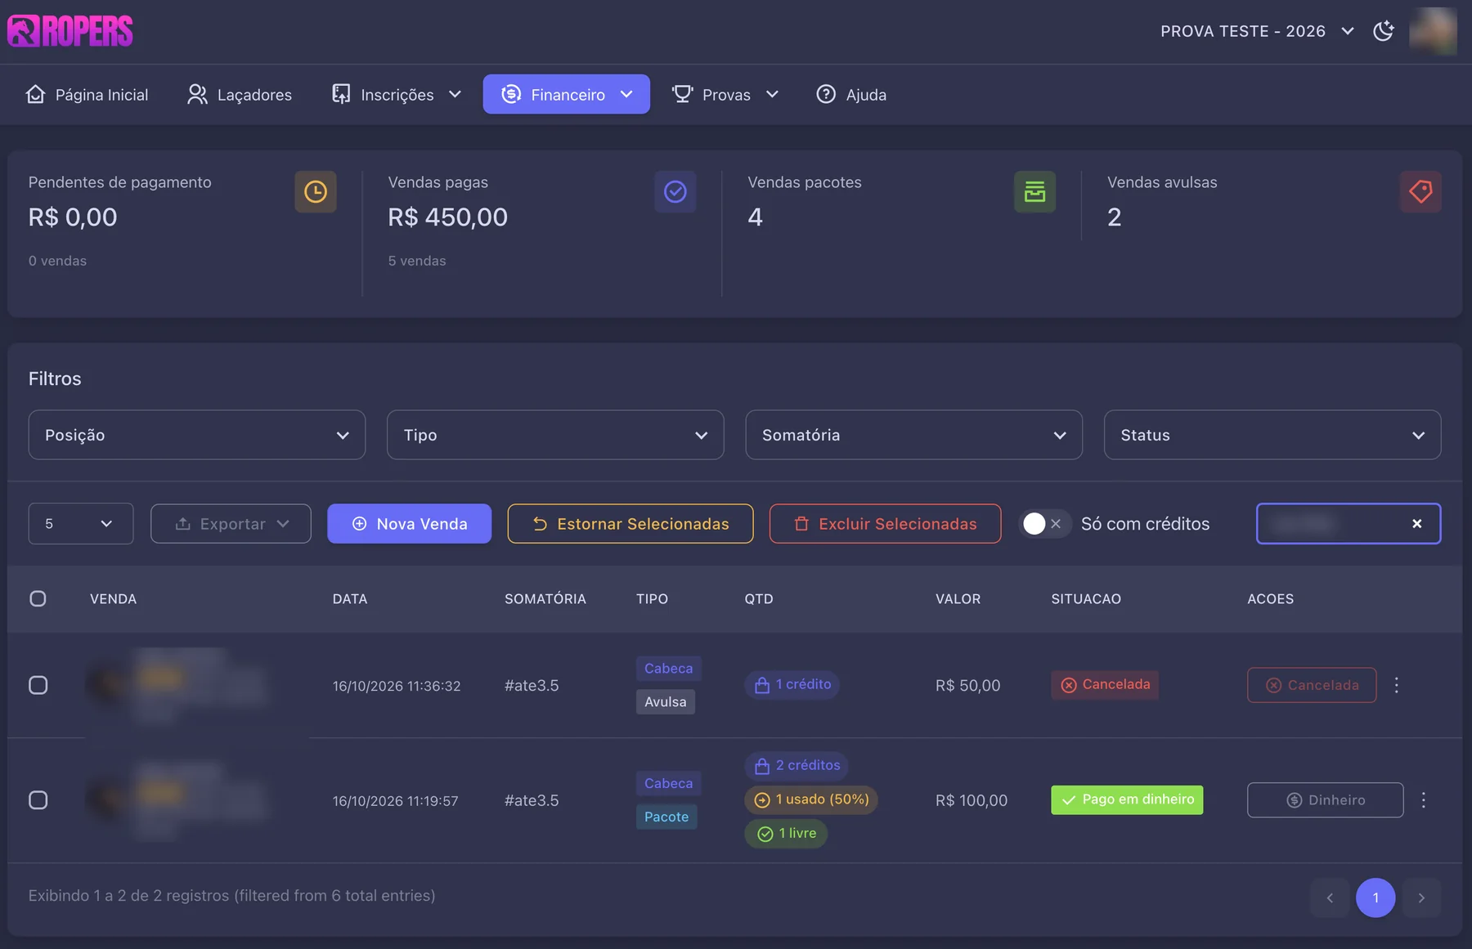Click Estornar Selecionadas button

(631, 523)
